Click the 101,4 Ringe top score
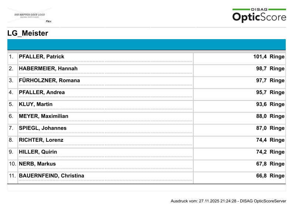This screenshot has width=292, height=213. pyautogui.click(x=269, y=57)
